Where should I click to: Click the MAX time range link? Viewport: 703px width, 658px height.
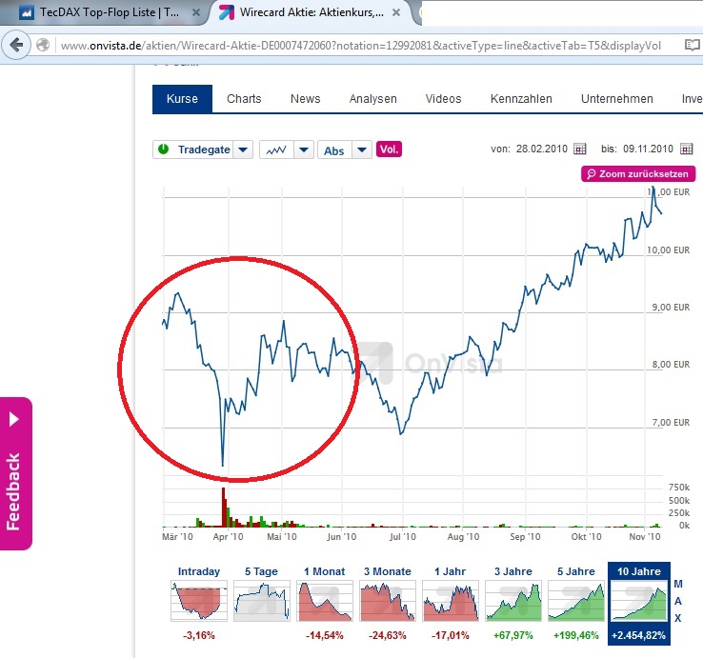pos(678,601)
